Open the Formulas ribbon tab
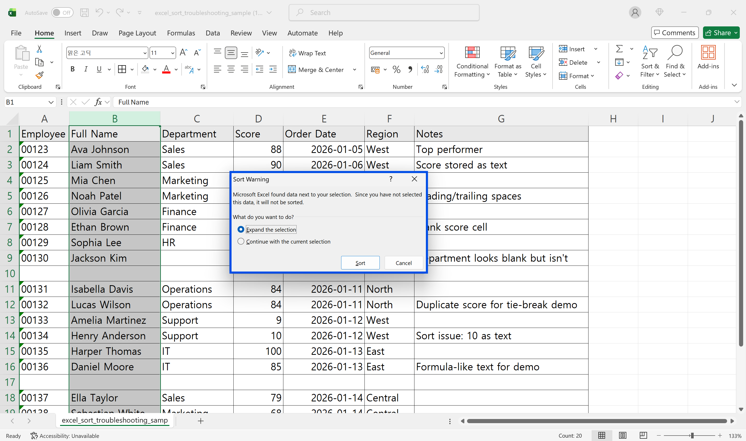Screen dimensions: 746x441 click(x=181, y=33)
